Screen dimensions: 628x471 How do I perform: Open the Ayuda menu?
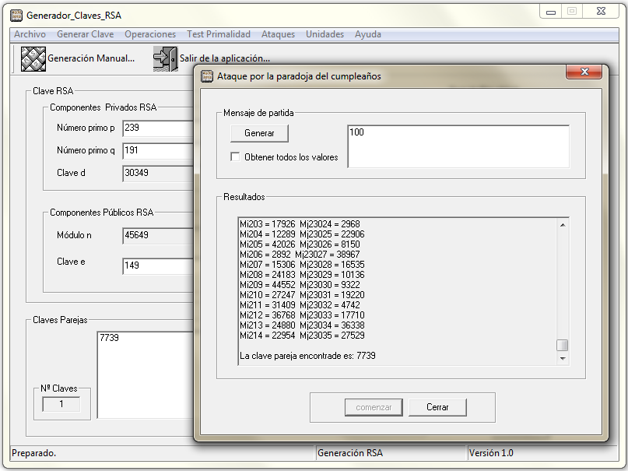(x=368, y=34)
